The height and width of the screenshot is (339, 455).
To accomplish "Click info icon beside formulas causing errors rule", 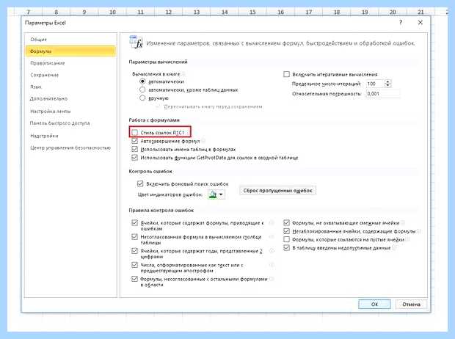I will (272, 223).
